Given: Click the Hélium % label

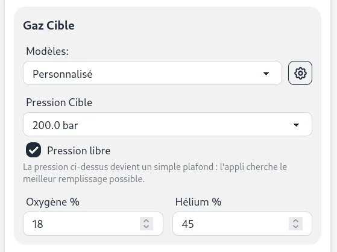Looking at the screenshot, I should 198,202.
